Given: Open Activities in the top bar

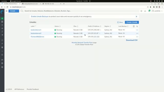Looking at the screenshot, I should pyautogui.click(x=4, y=1).
